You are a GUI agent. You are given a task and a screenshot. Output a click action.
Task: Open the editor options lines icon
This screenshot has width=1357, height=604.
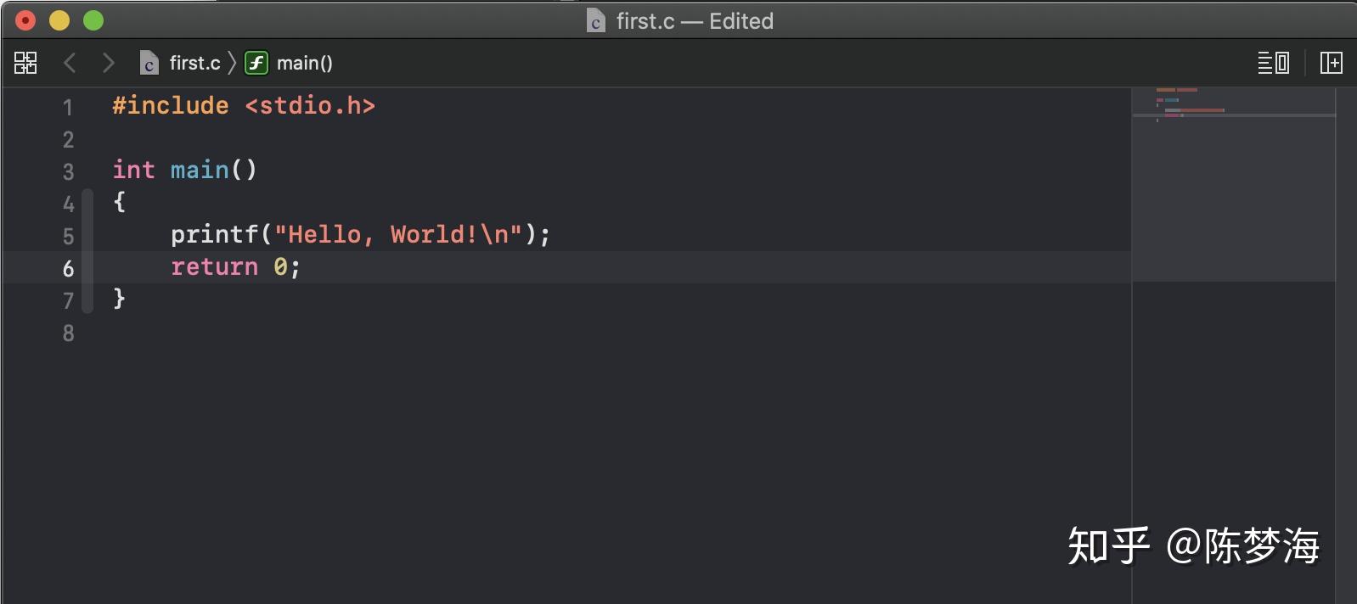(x=1273, y=63)
